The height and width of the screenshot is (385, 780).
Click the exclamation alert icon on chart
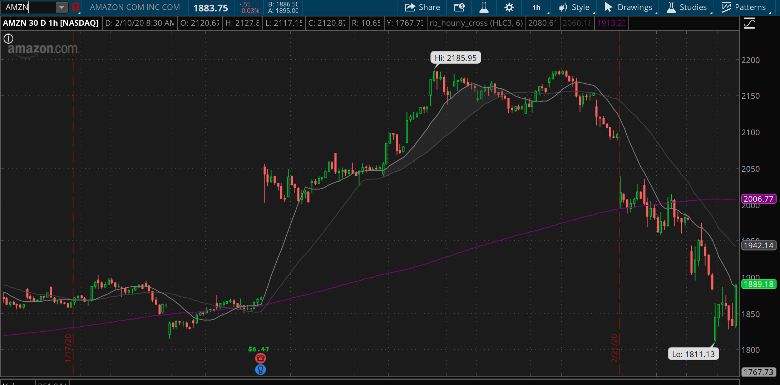coord(8,39)
